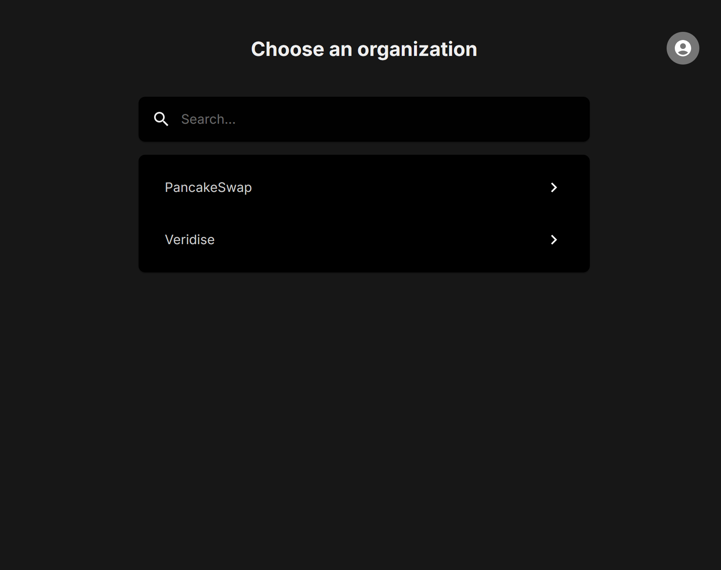Click the chevron arrow next to Veridise
721x570 pixels.
[x=554, y=240]
